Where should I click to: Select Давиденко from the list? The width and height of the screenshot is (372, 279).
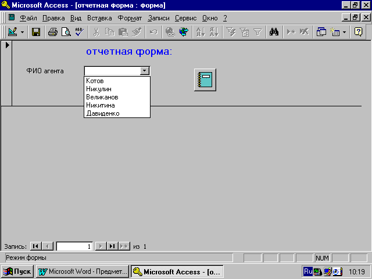[117, 113]
